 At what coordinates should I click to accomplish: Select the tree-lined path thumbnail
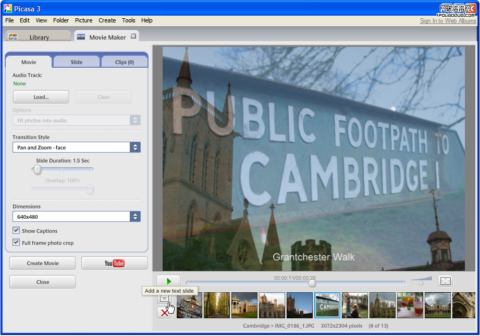click(x=217, y=305)
